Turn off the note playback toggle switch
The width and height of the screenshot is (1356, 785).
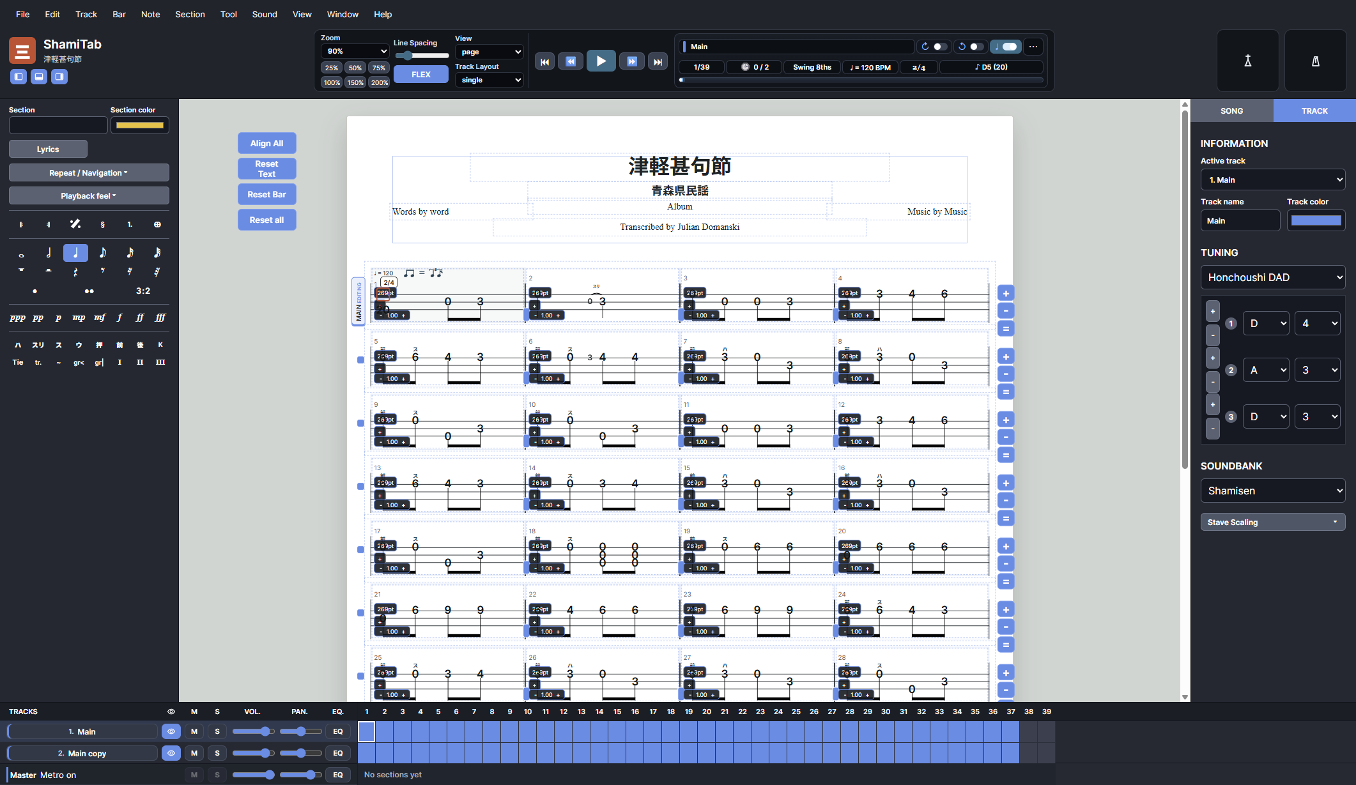tap(1006, 47)
